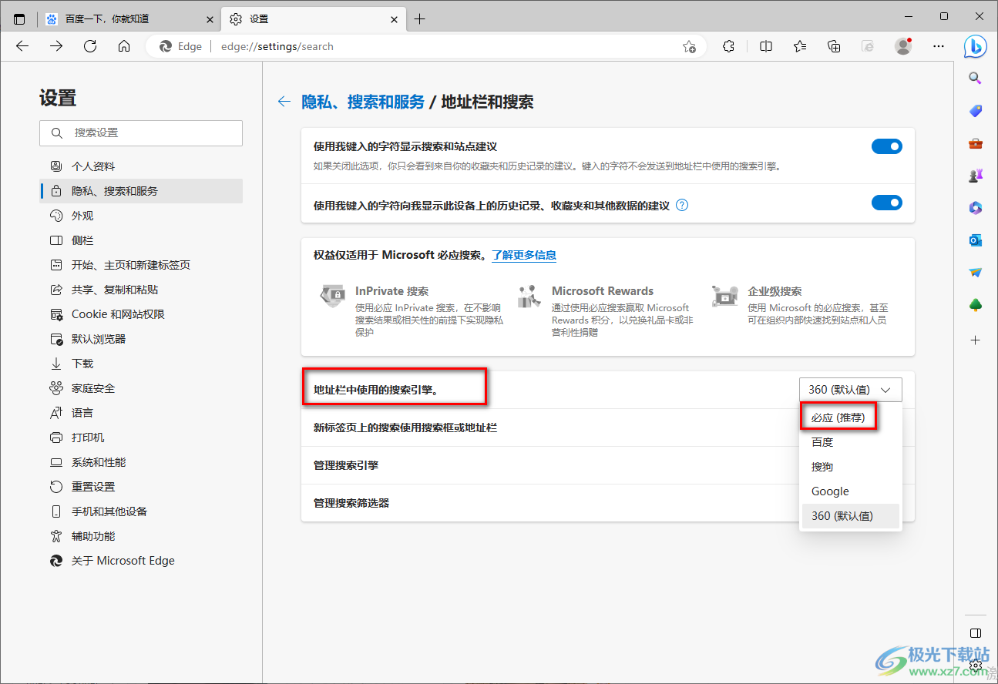Click the sidebar Search magnifier icon

tap(976, 78)
